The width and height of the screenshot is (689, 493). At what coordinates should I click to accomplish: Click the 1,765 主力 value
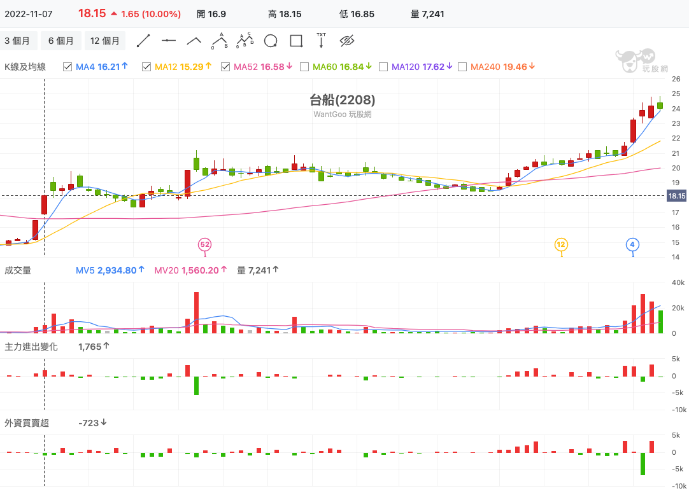pyautogui.click(x=94, y=347)
